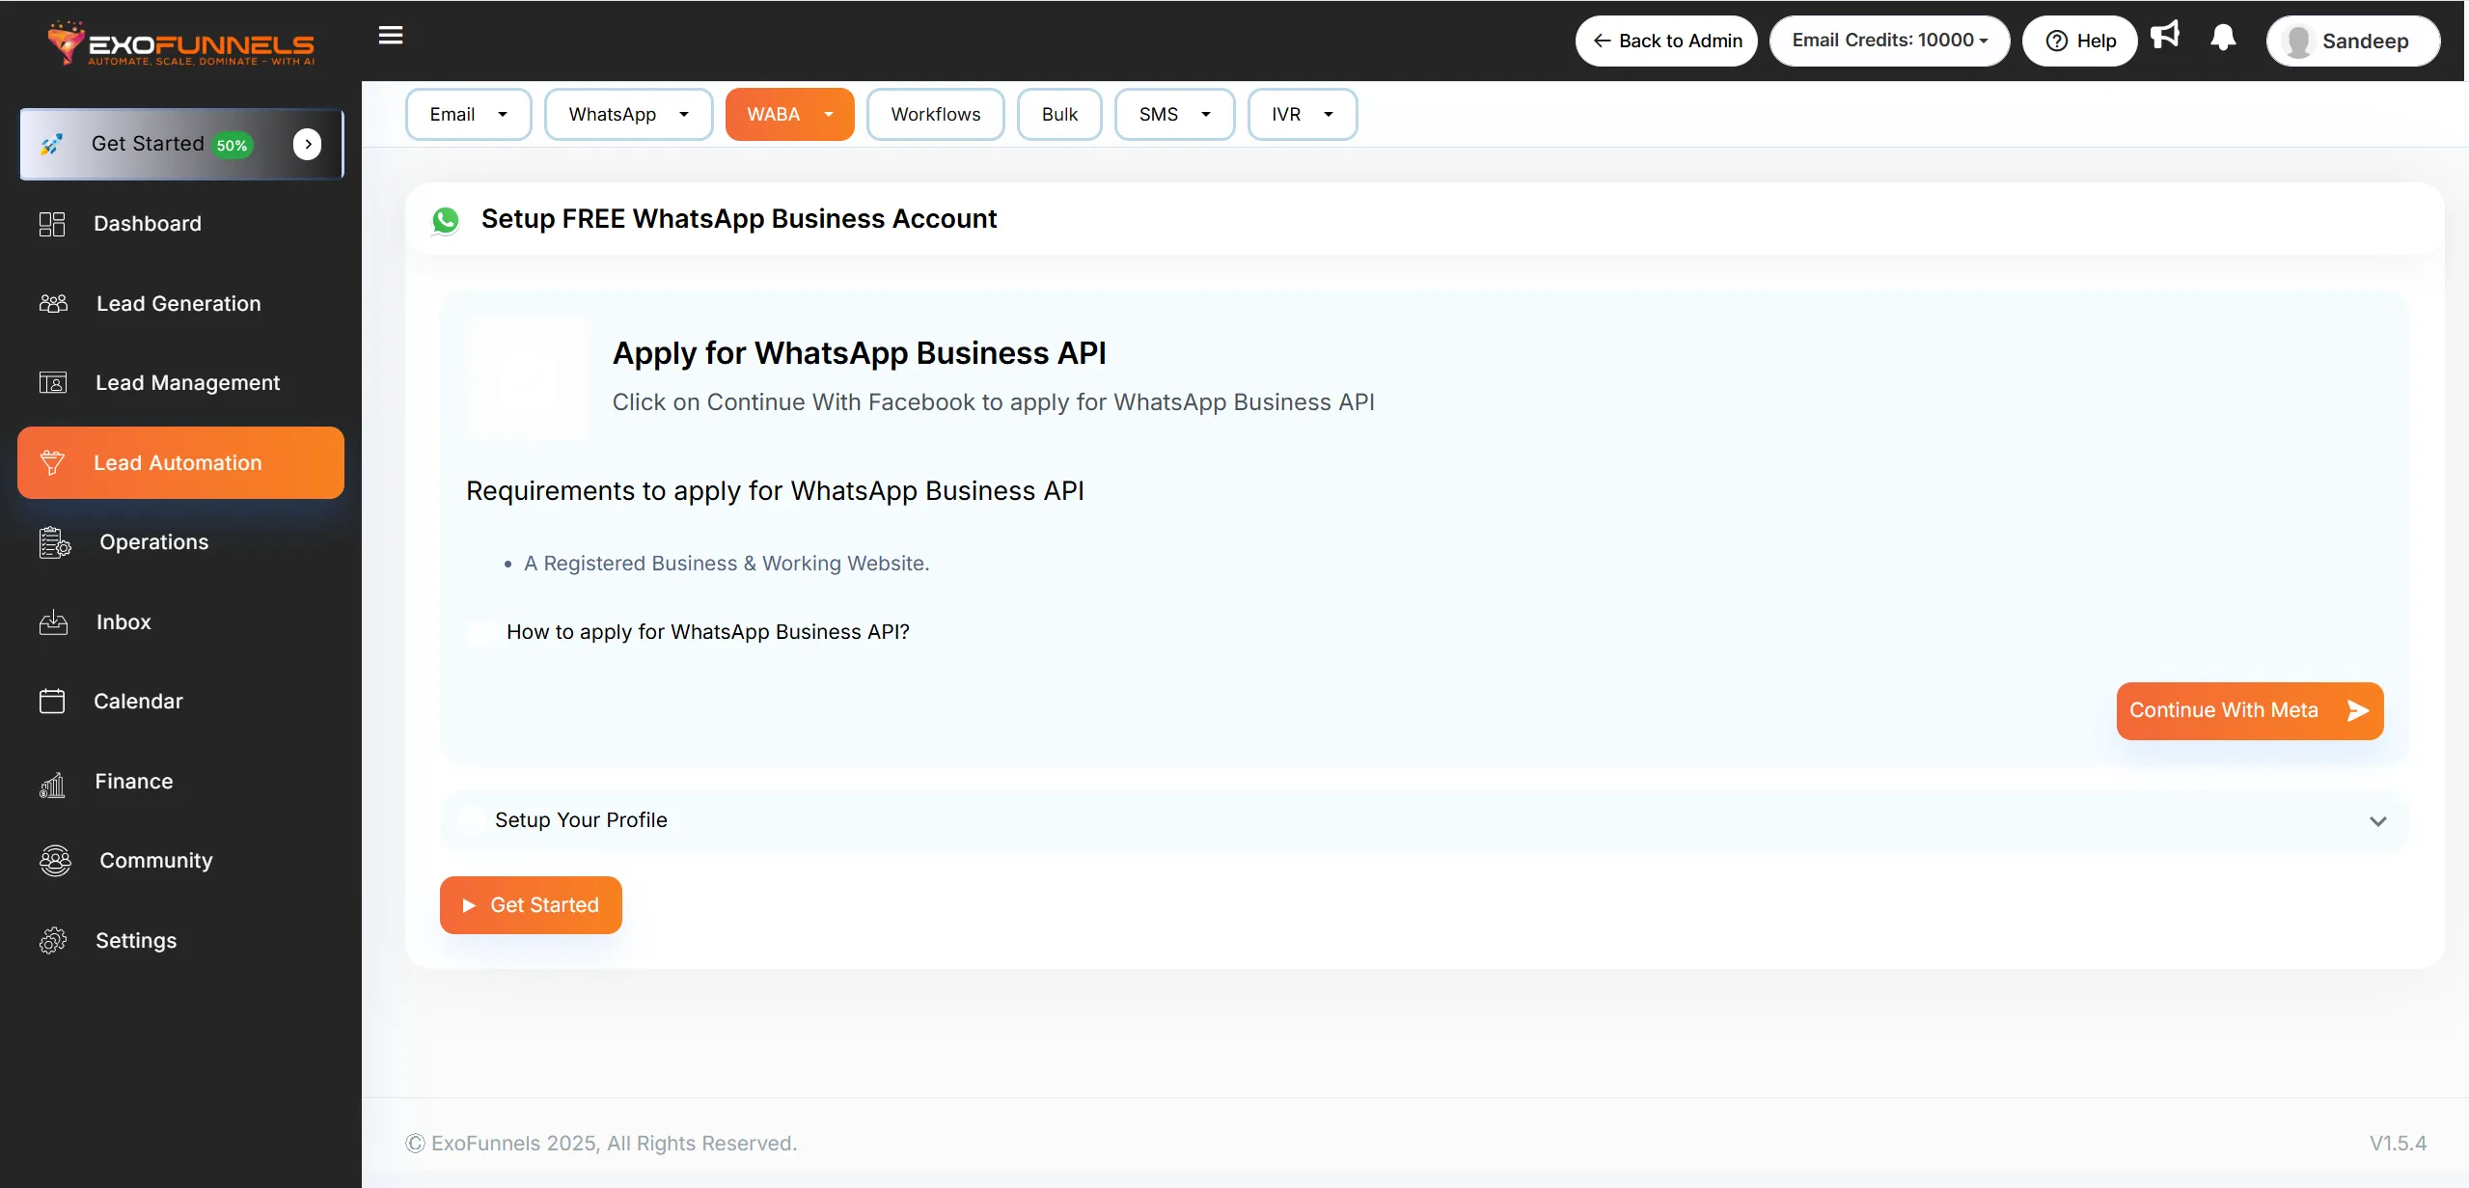
Task: Expand Get Started with the arrow circle
Action: coord(308,145)
